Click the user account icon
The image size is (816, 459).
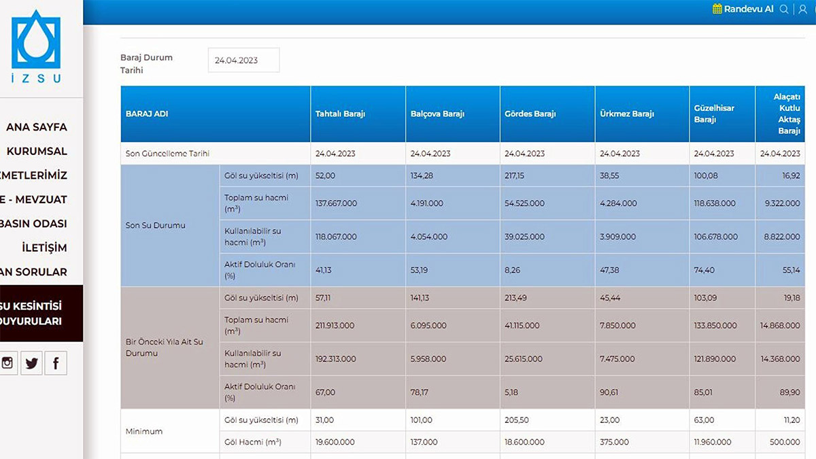click(x=802, y=9)
